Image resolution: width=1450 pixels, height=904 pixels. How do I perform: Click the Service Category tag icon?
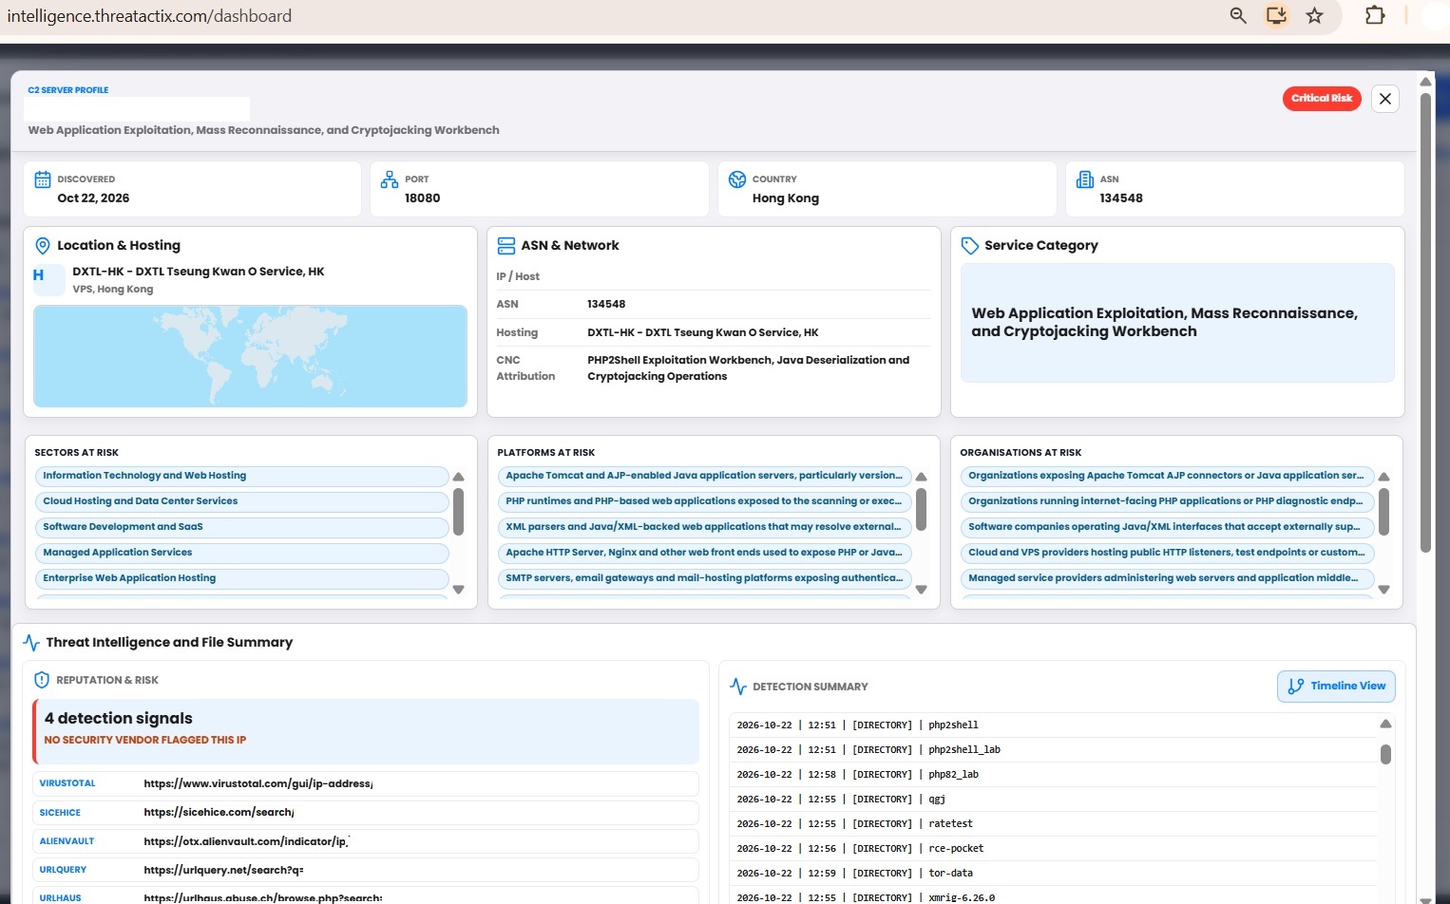pos(969,246)
